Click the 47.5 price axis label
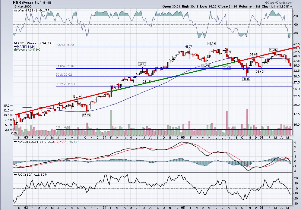The image size is (301, 210). point(296,44)
